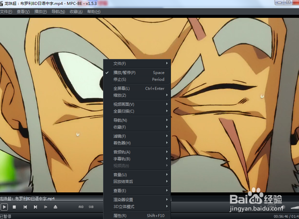Viewport: 299px width, 219px height.
Task: Click the SUB subtitle track button
Action: point(91,207)
